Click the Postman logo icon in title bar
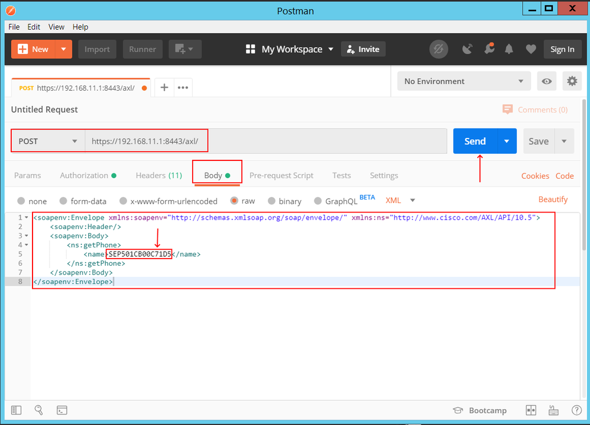 pos(11,11)
